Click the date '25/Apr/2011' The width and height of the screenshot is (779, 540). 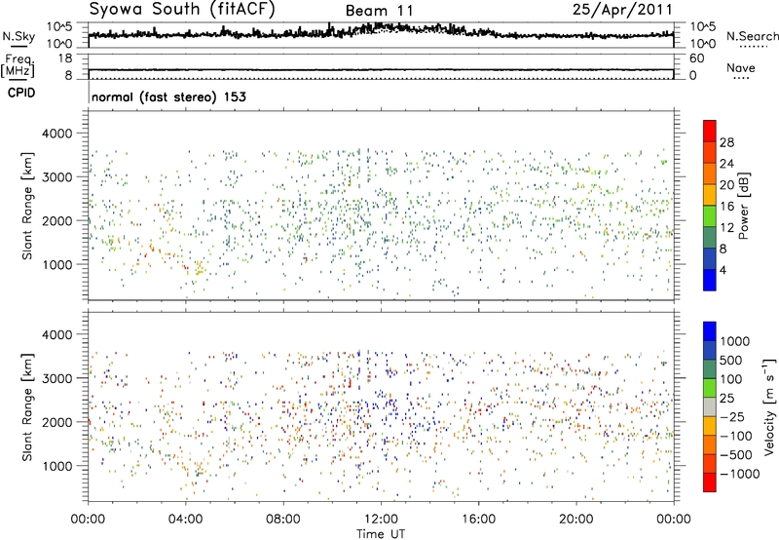click(x=622, y=10)
